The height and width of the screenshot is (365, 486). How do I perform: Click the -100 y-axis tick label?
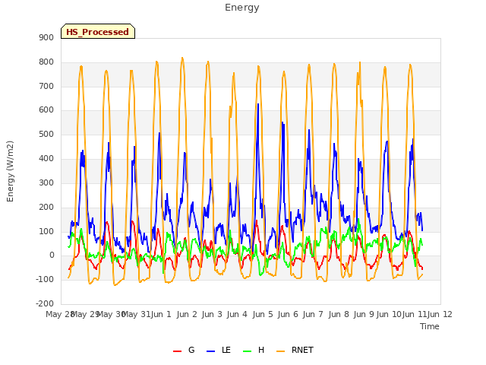pyautogui.click(x=45, y=279)
